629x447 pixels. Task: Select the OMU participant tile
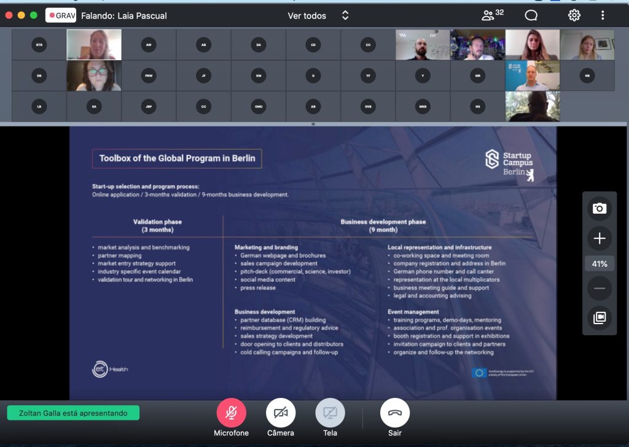click(259, 107)
